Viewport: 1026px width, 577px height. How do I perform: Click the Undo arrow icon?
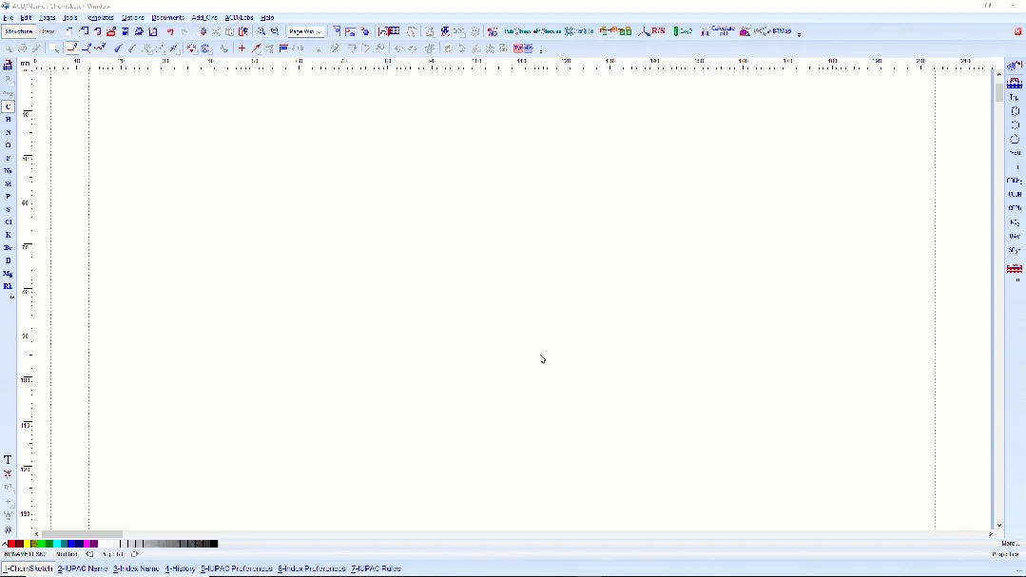(x=170, y=31)
